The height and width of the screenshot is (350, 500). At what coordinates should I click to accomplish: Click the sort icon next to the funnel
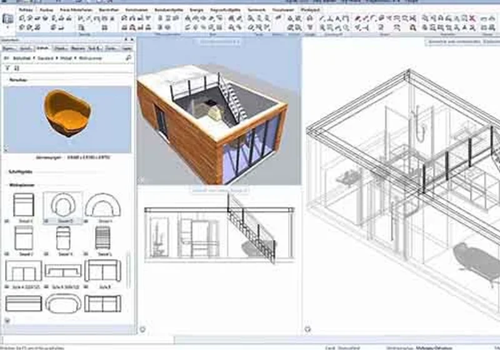click(x=17, y=68)
